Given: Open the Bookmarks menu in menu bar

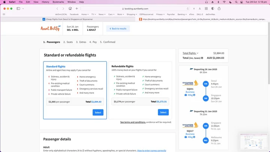Looking at the screenshot, I should 58,2.
